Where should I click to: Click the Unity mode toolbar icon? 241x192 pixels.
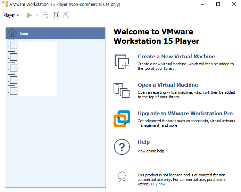tap(66, 15)
